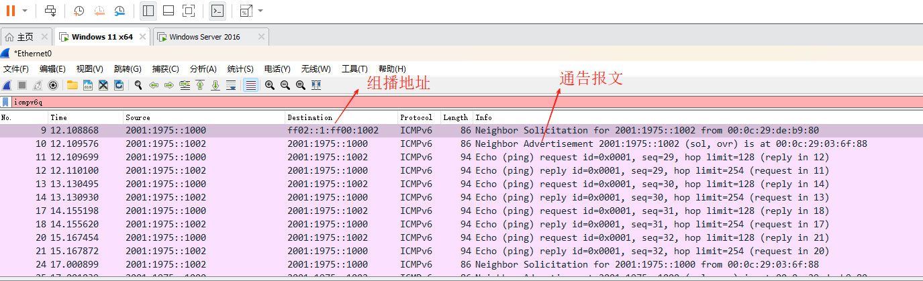Select packet 9 Neighbor Solicitation row
The width and height of the screenshot is (923, 281).
pyautogui.click(x=461, y=130)
